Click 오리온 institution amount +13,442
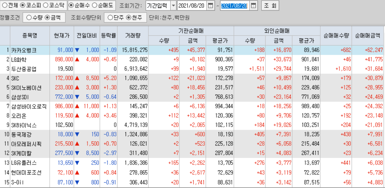 coord(196,116)
